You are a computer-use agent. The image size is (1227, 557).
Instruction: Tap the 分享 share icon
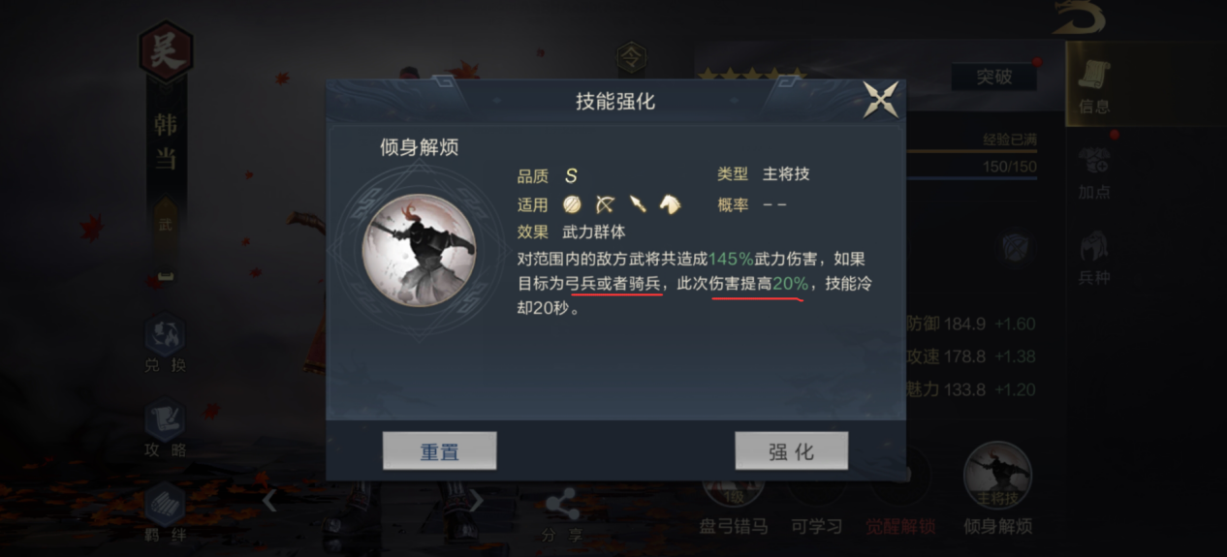562,515
